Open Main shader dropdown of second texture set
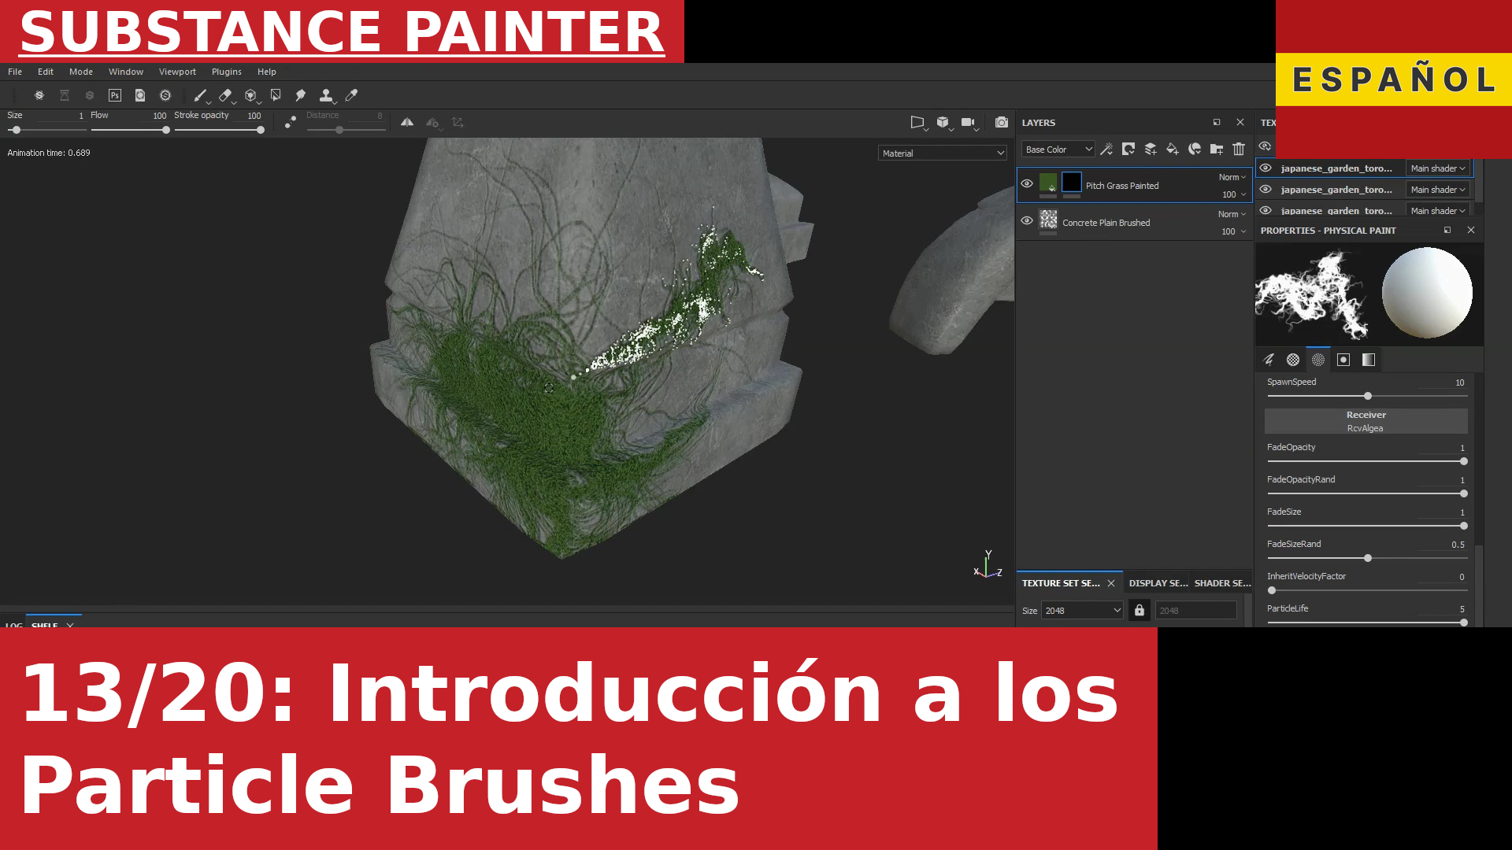The image size is (1512, 850). [1438, 190]
